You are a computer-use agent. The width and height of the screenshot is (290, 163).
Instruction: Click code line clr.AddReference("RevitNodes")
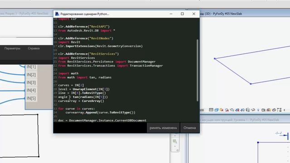86,38
